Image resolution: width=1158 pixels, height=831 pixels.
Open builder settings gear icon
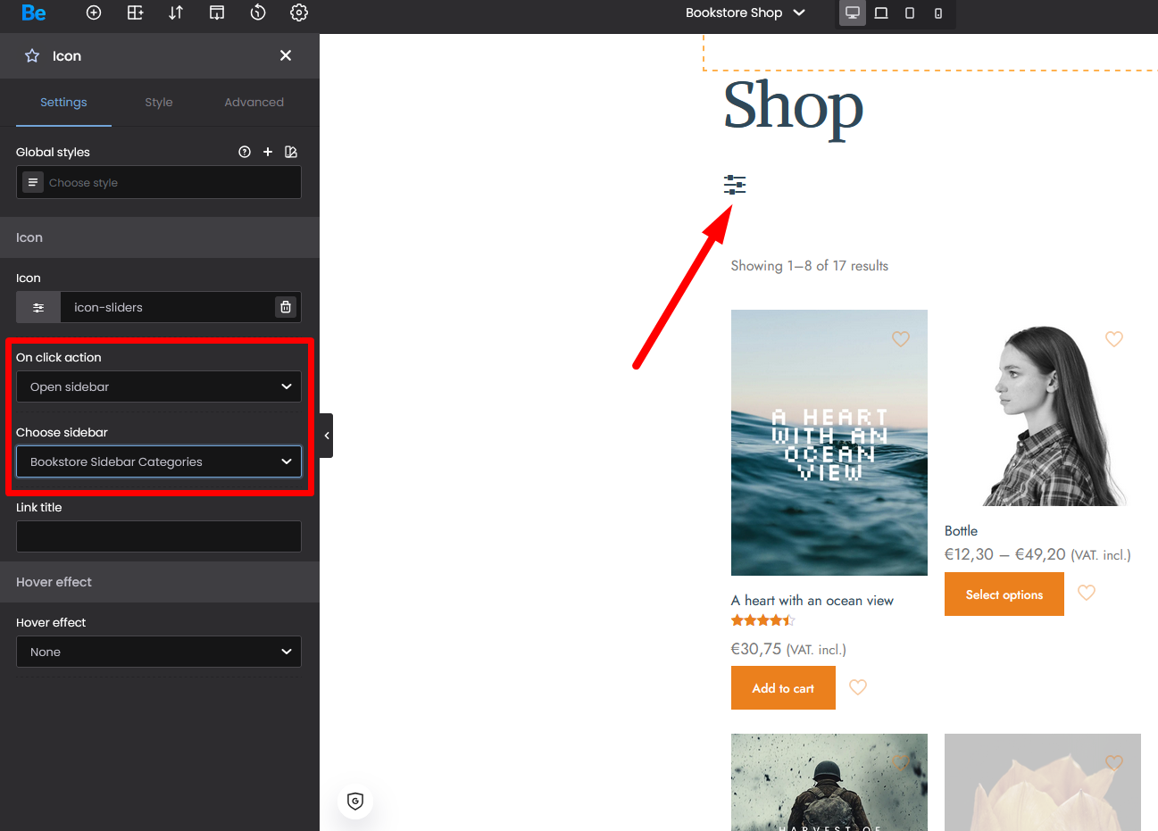299,12
